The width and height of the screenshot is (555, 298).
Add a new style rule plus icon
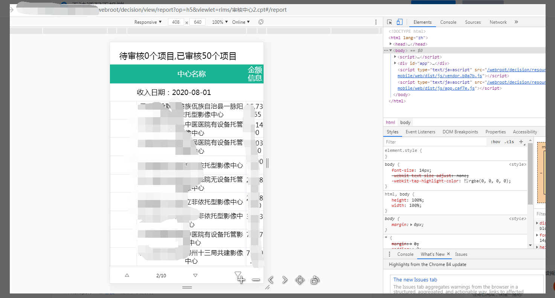[x=521, y=142]
